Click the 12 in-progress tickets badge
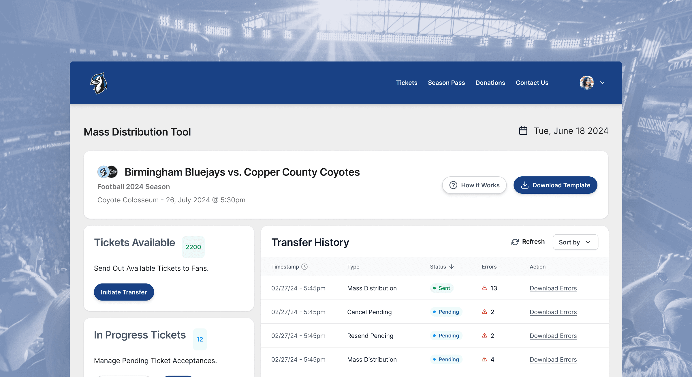The width and height of the screenshot is (692, 377). 200,339
